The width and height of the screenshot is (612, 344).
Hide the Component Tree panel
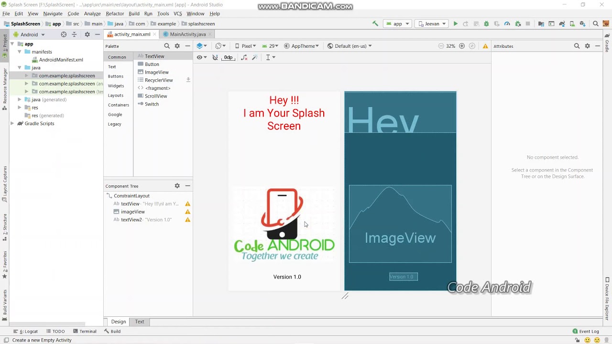(x=187, y=186)
